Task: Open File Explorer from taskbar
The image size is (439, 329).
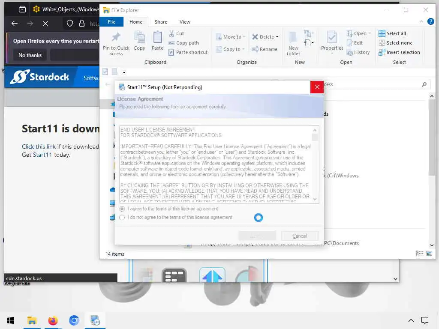Action: coord(32,320)
